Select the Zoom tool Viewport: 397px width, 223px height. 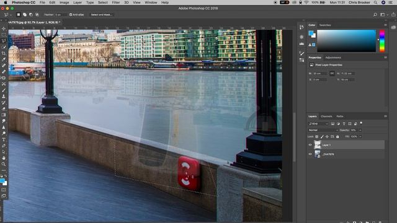(4, 164)
